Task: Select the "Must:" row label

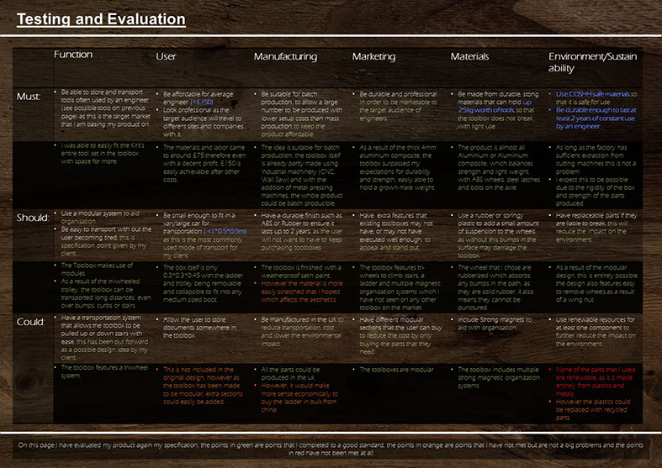Action: click(29, 97)
